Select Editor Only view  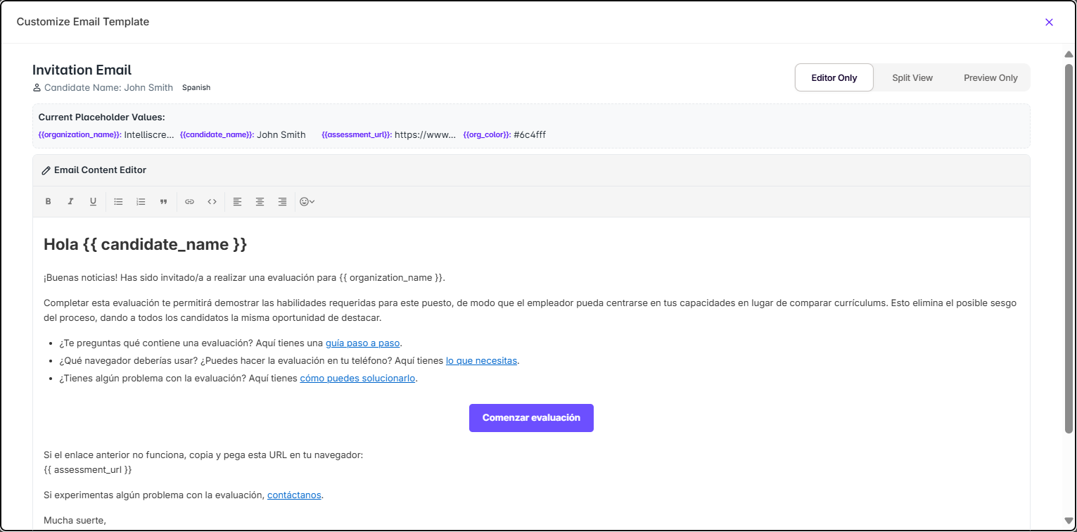click(x=834, y=78)
